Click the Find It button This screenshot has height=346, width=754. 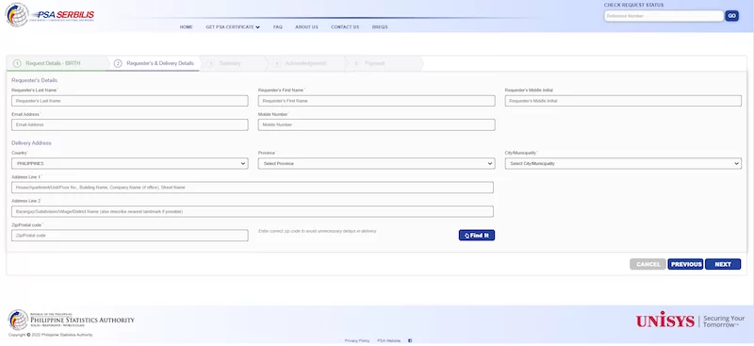click(x=477, y=236)
